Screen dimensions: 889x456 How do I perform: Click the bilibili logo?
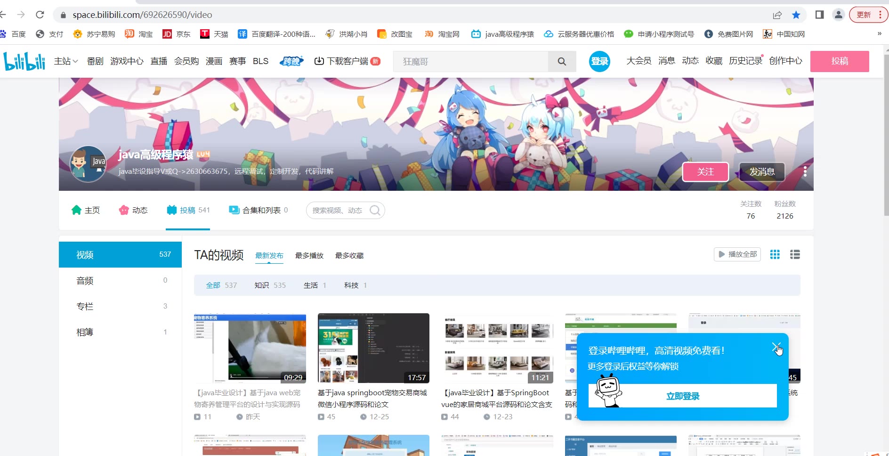pos(24,61)
